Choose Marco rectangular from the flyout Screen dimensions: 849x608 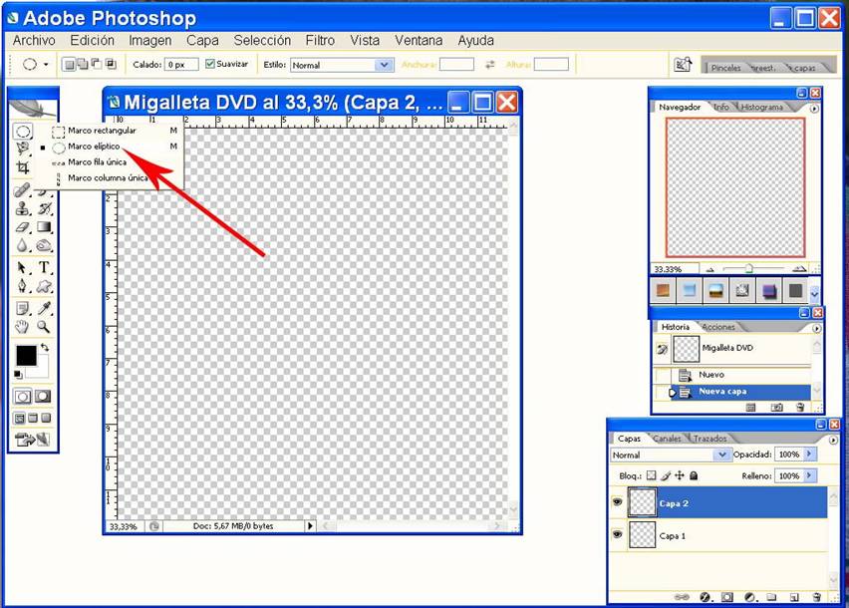(102, 131)
